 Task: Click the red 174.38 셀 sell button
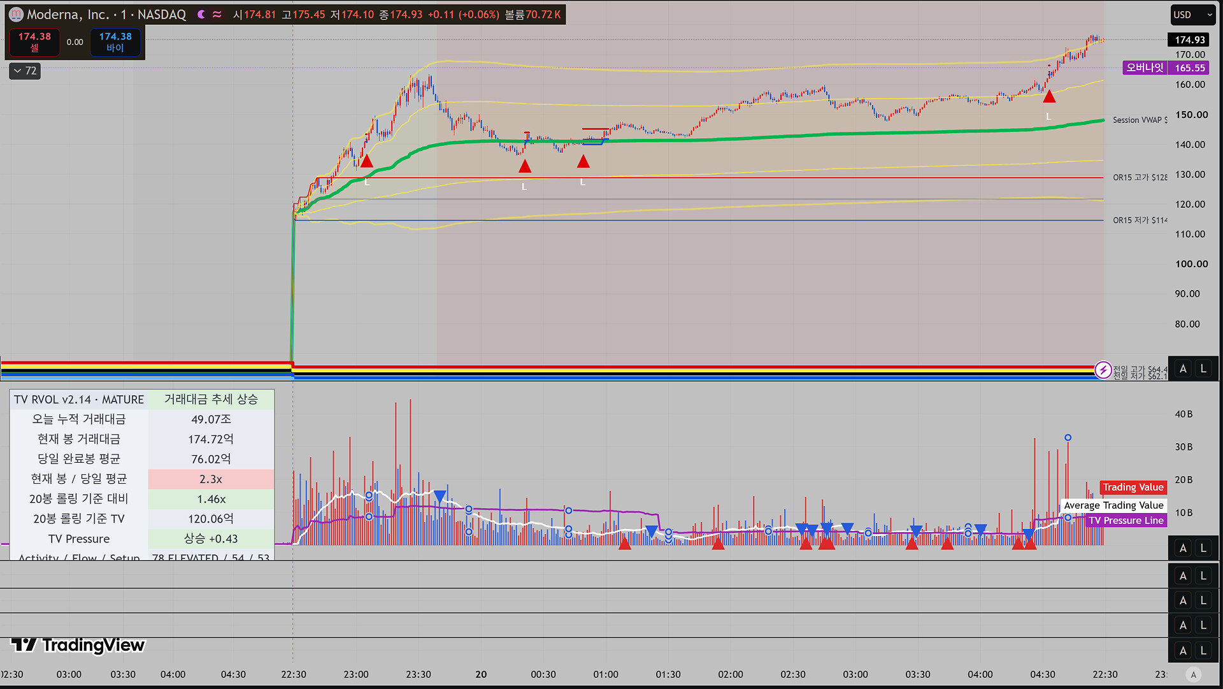point(34,42)
